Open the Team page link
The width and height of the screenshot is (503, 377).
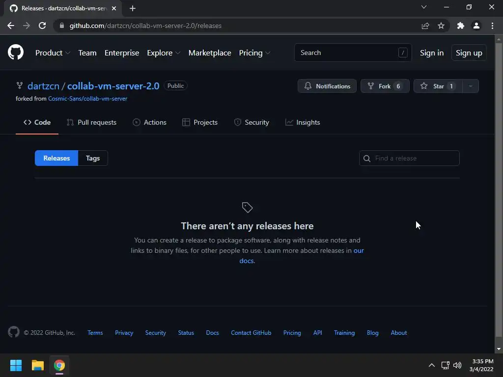[87, 53]
